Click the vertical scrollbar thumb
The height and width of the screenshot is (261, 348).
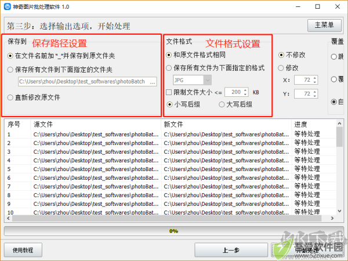tap(339, 137)
